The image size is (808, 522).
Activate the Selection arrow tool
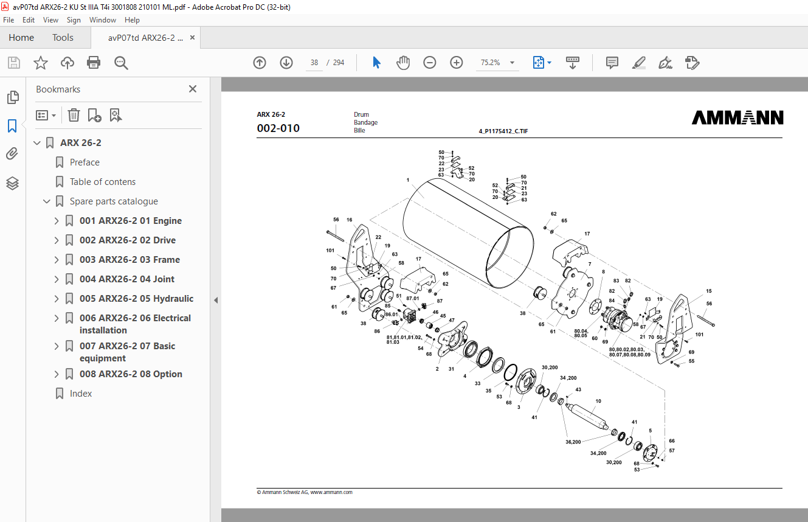[376, 63]
